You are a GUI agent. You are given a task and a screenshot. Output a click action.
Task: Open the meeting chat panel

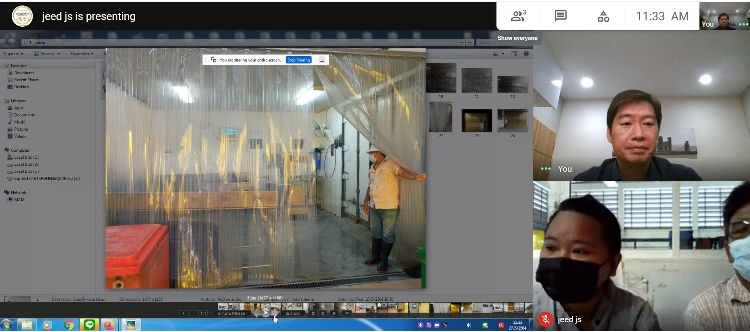561,16
